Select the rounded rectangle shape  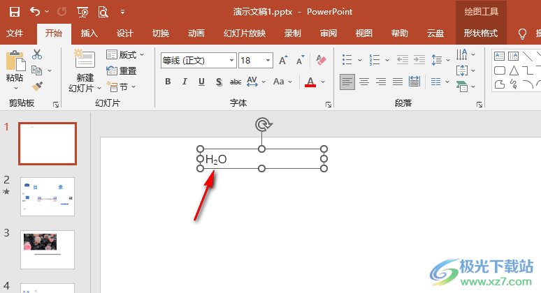[500, 70]
